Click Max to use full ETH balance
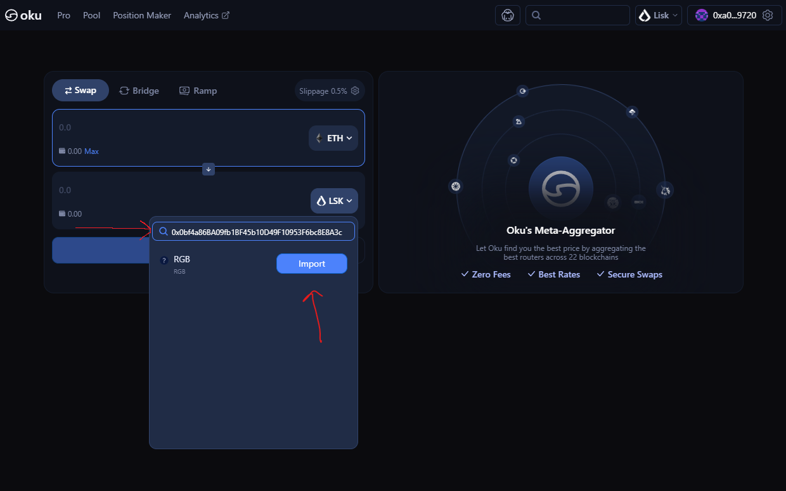Screen dimensions: 786x491 pos(91,151)
